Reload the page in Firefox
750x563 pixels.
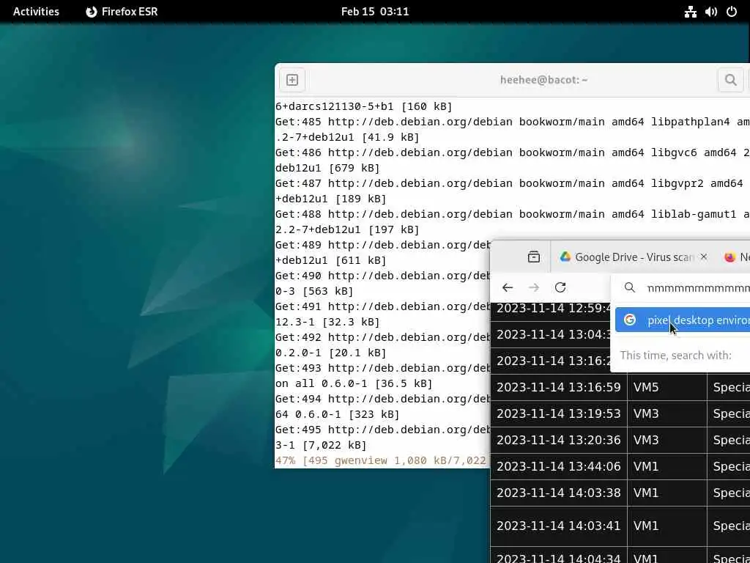point(560,287)
